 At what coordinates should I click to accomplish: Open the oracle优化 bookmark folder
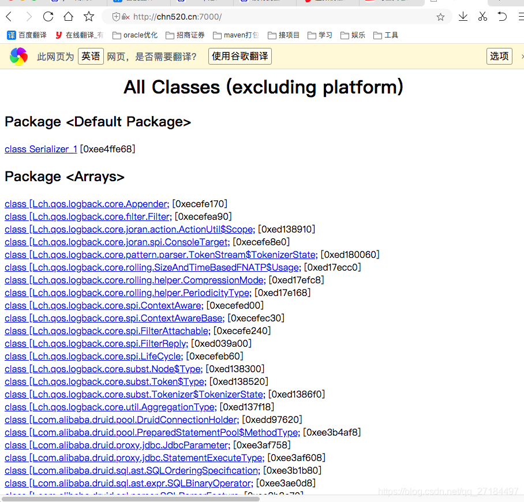click(135, 35)
